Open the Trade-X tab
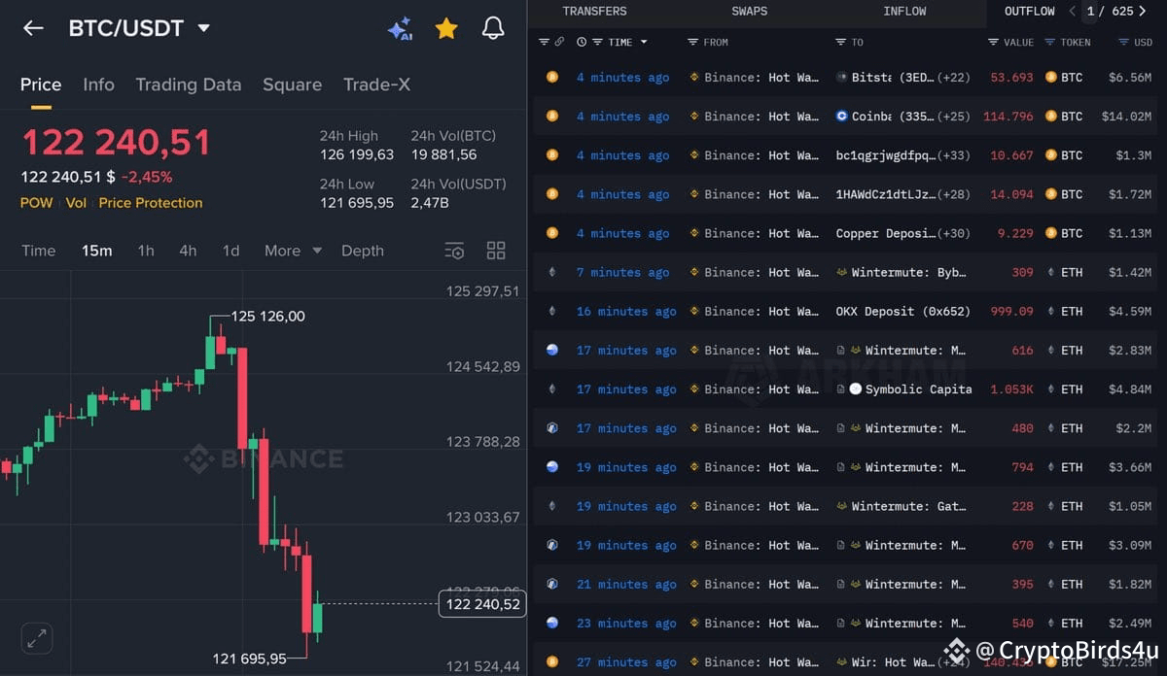Viewport: 1167px width, 676px height. pyautogui.click(x=376, y=84)
